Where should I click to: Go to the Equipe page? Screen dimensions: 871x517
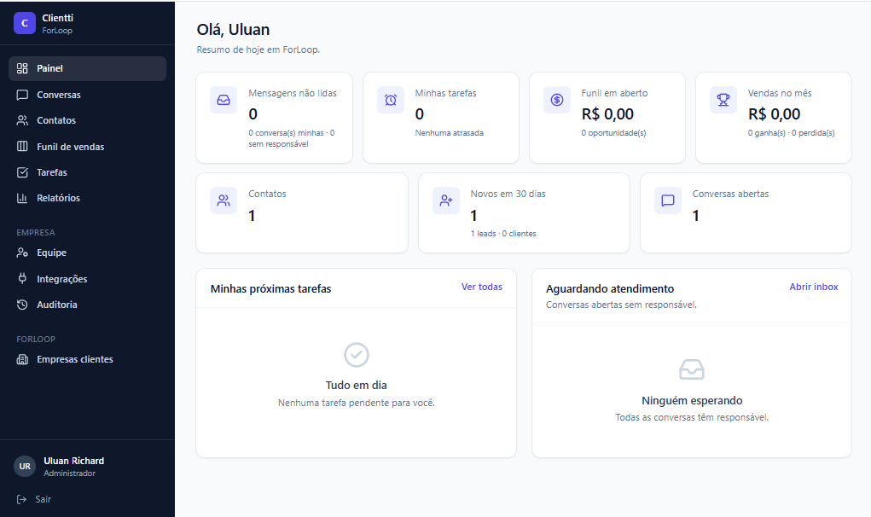click(x=87, y=253)
